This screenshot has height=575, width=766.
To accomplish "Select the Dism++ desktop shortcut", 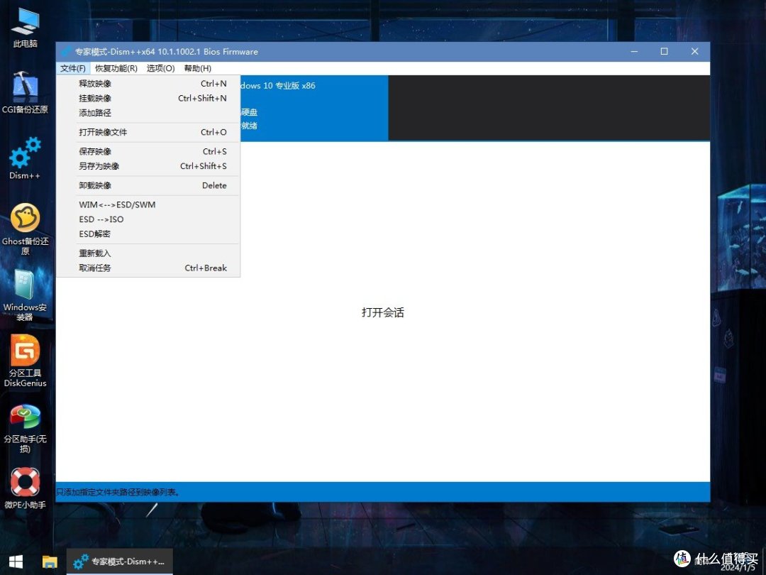I will point(25,158).
